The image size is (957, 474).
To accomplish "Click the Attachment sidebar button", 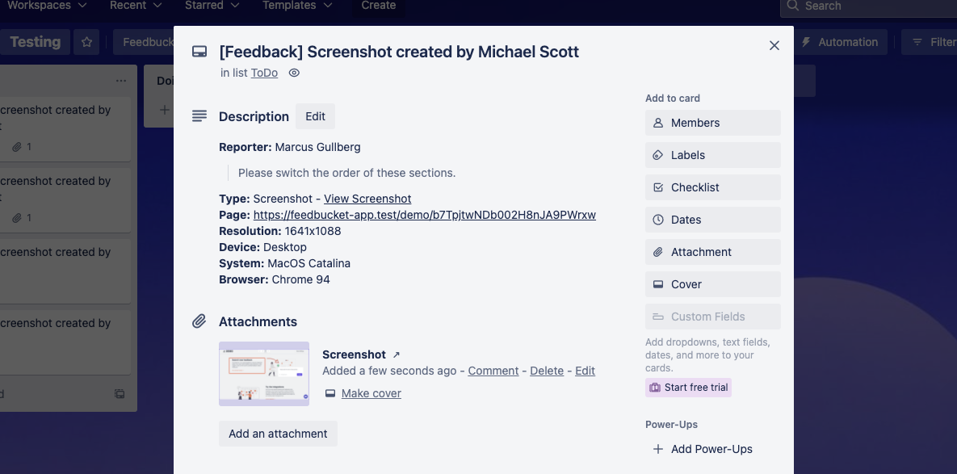I will (713, 252).
